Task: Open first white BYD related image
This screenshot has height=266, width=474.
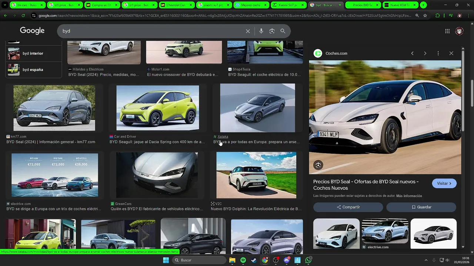Action: coord(336,233)
